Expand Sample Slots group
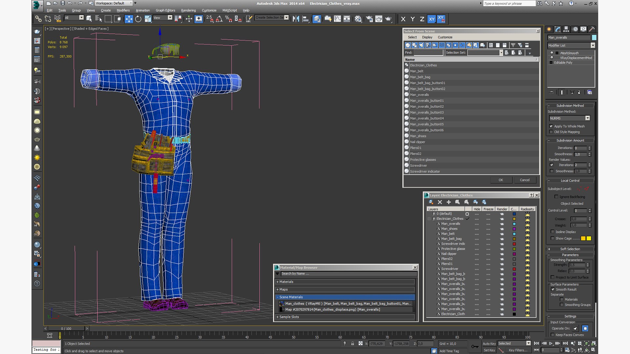 pos(346,317)
